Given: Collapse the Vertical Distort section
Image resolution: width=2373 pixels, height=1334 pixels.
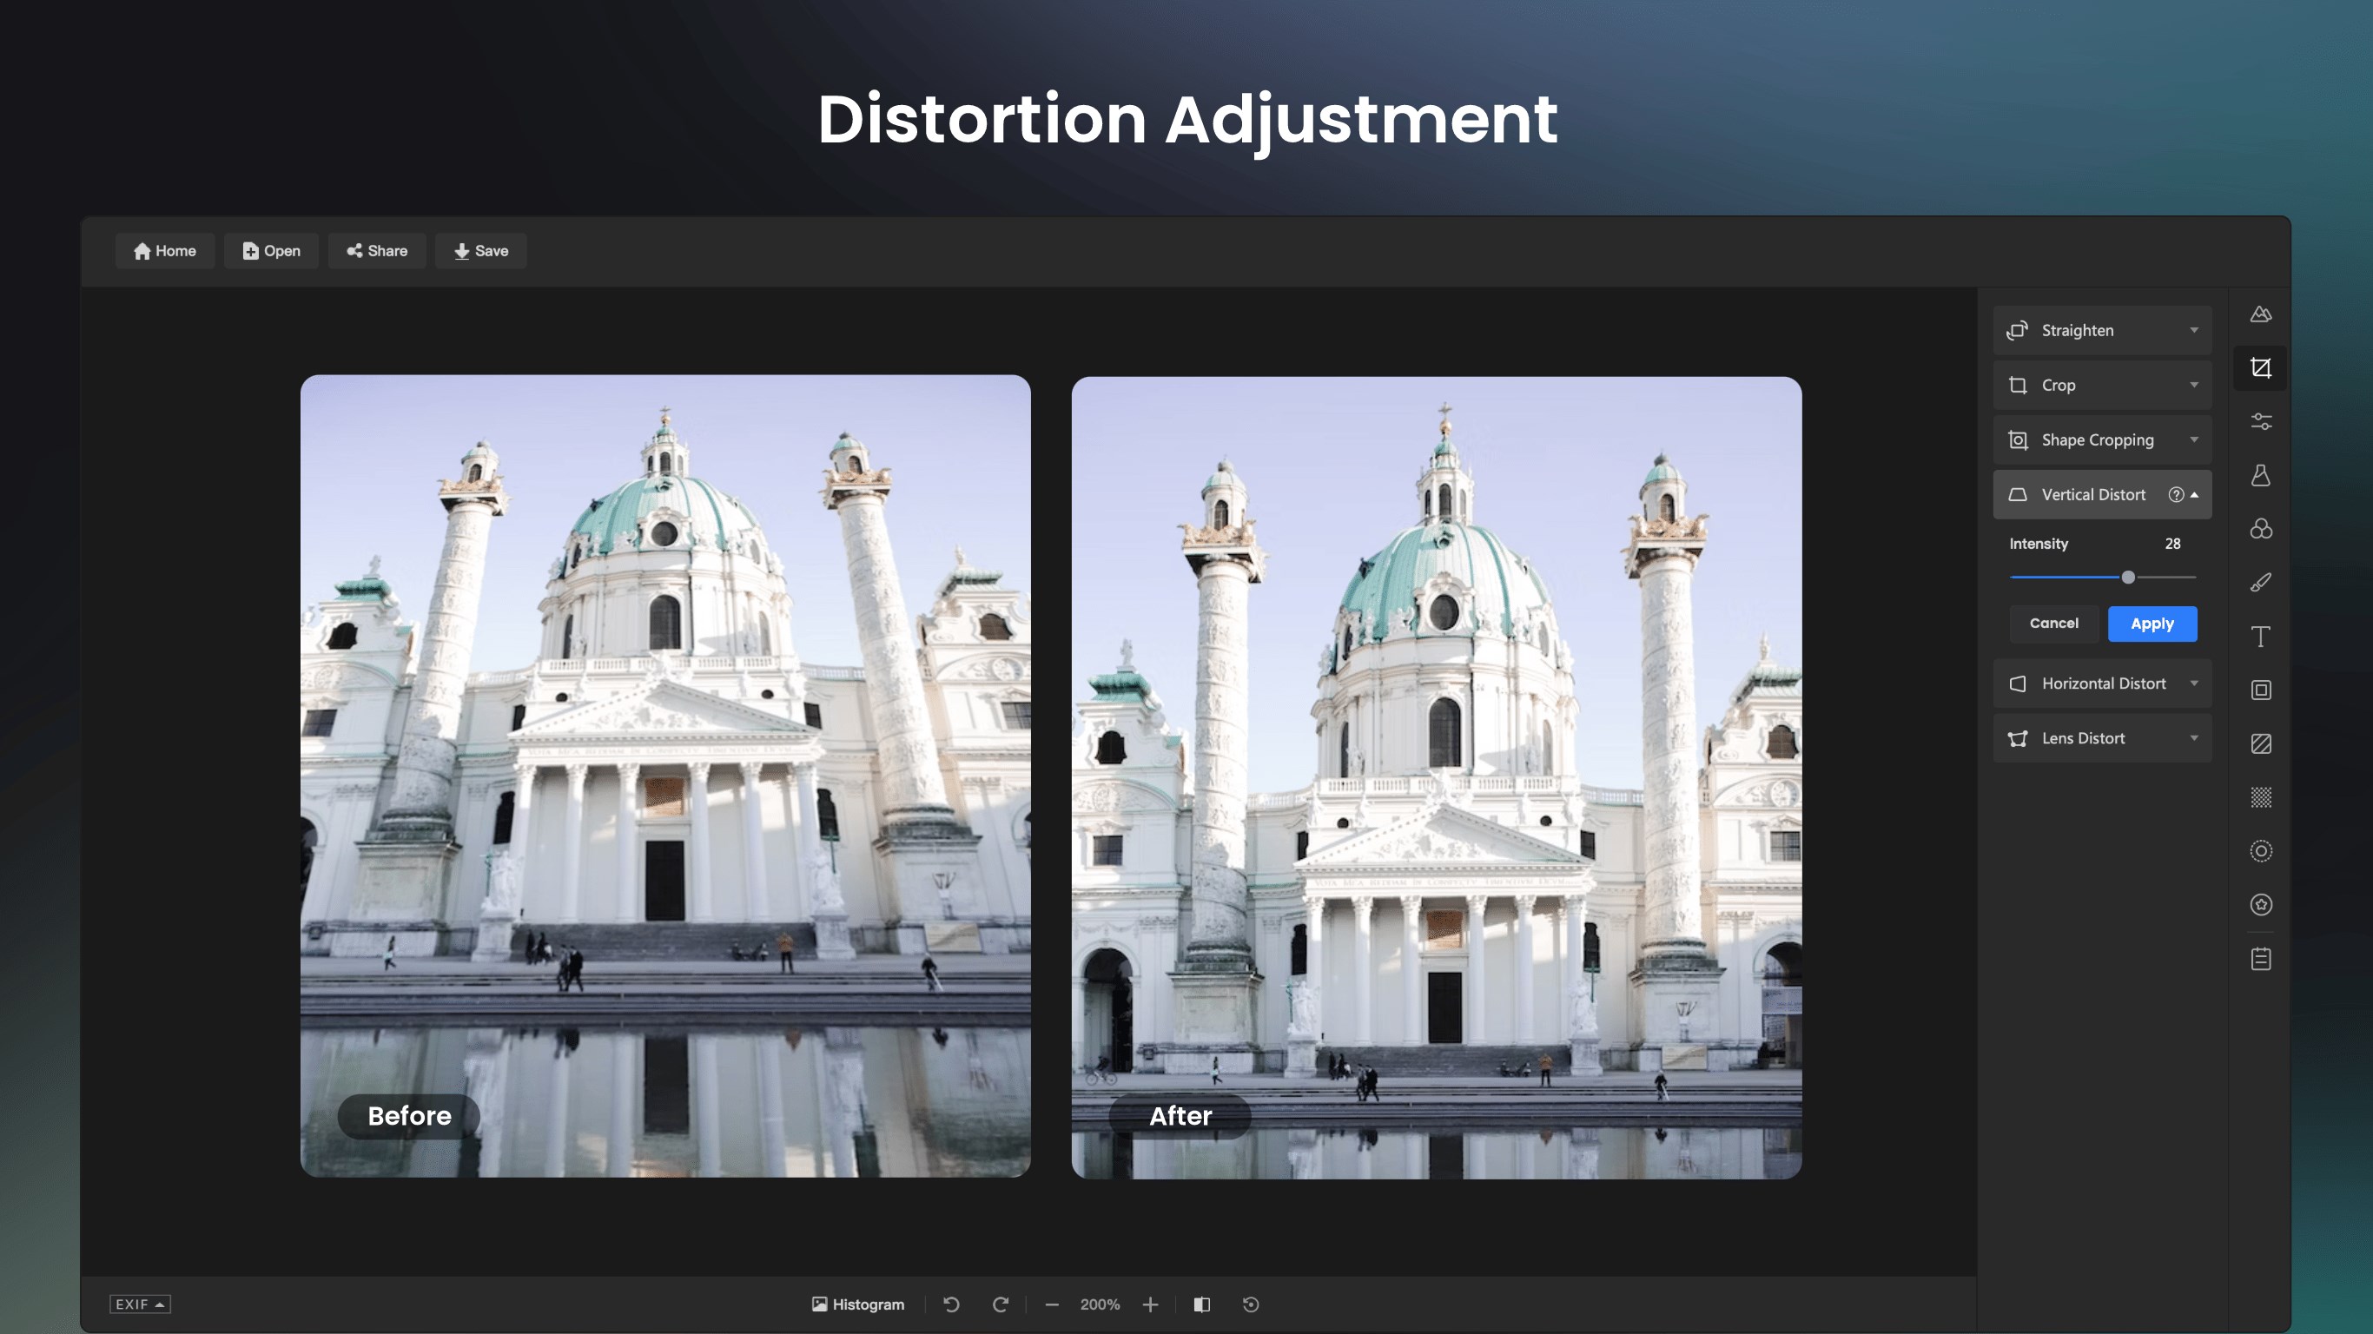Looking at the screenshot, I should coord(2194,495).
